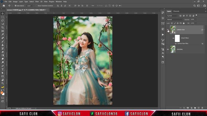Open the three-dots more options in options bar

93,6
